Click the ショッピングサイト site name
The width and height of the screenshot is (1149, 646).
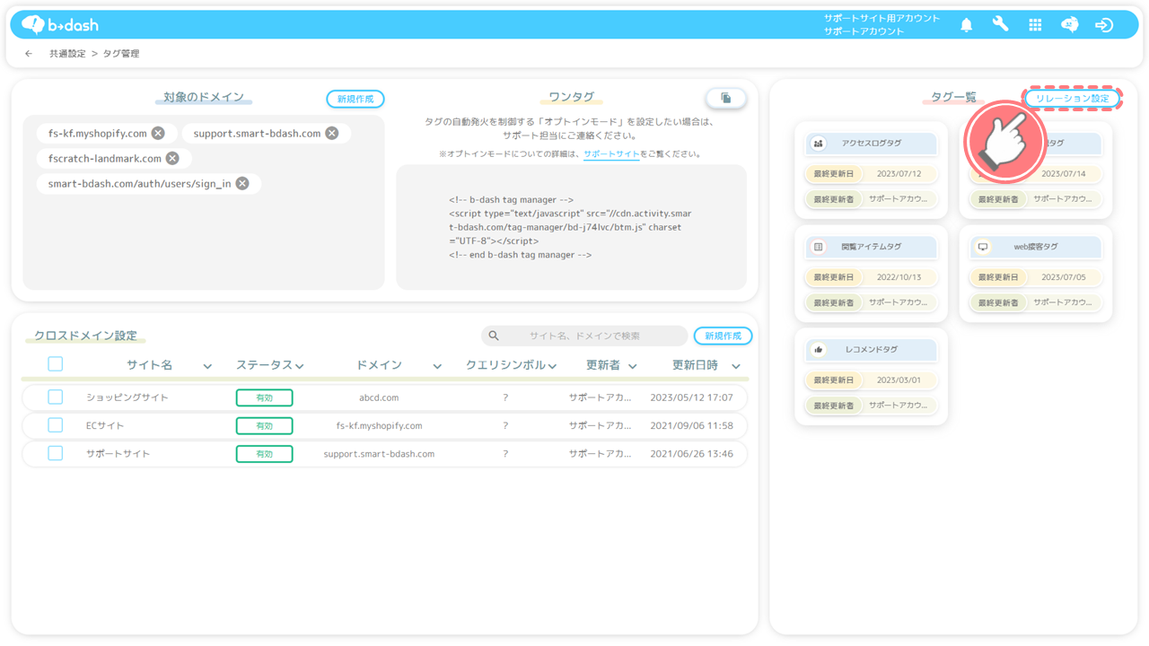[x=127, y=397]
